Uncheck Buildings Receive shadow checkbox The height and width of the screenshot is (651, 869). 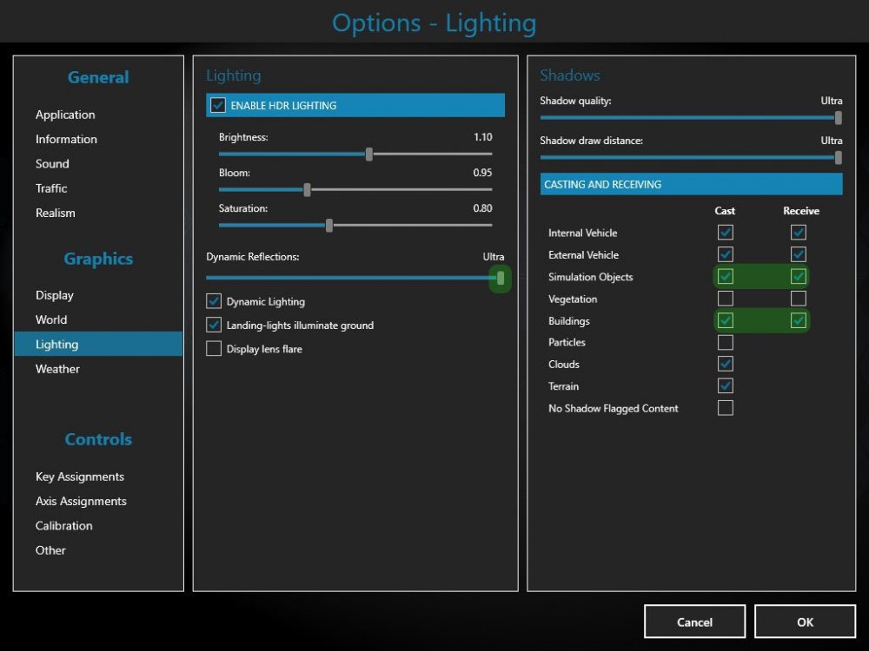pyautogui.click(x=799, y=320)
